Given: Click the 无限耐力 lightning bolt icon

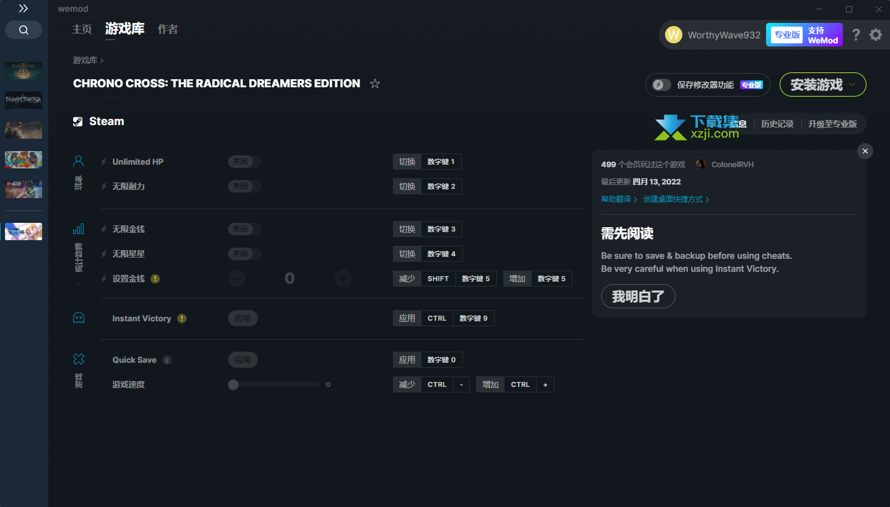Looking at the screenshot, I should pyautogui.click(x=104, y=186).
